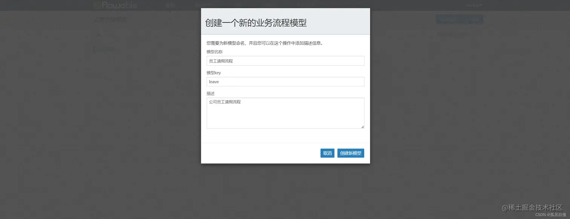Open the sort order dropdown above model list
The image size is (570, 219).
click(x=456, y=34)
